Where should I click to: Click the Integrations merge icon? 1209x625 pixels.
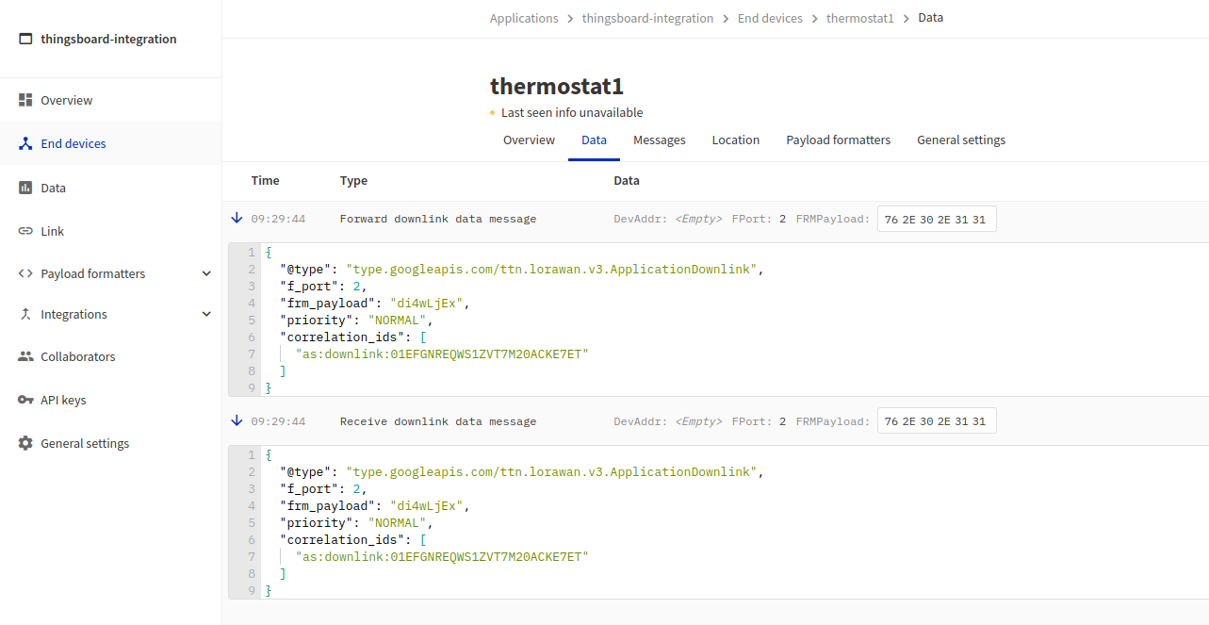[25, 314]
